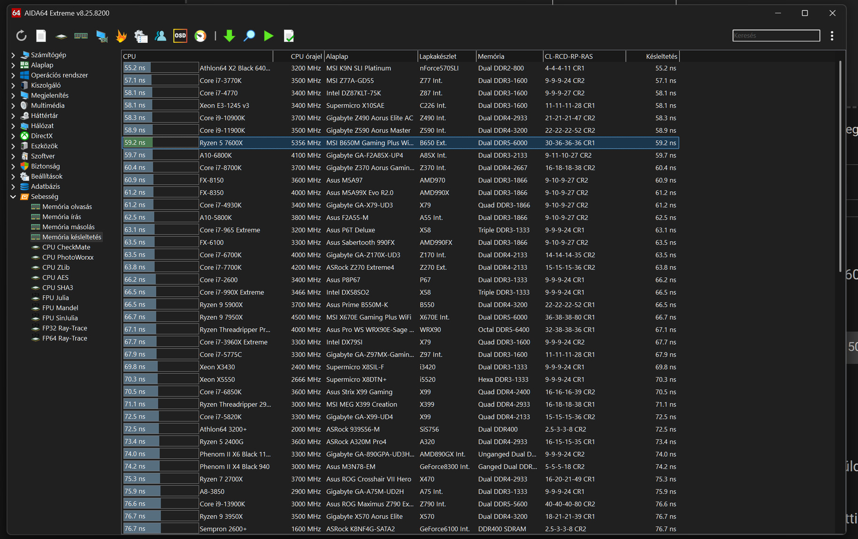
Task: Click the Sempron 2600+ CPU entry
Action: (223, 529)
